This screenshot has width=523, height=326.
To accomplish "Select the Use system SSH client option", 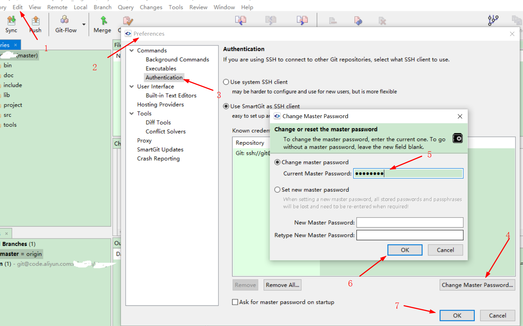I will coord(226,82).
